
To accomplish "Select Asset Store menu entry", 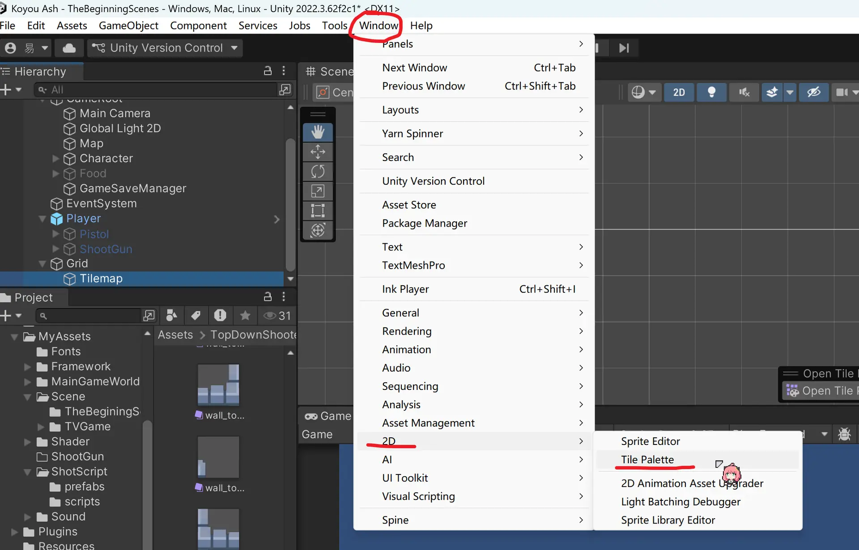I will click(474, 204).
